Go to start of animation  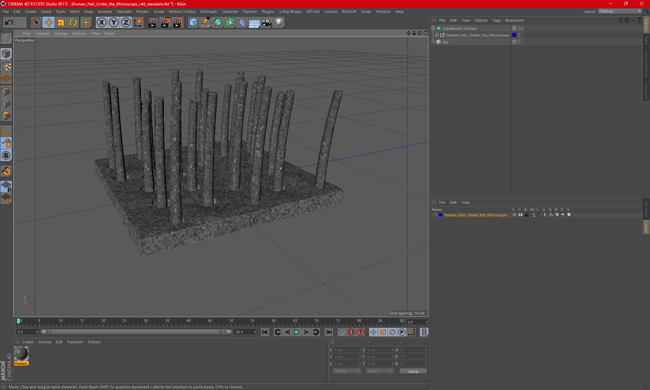click(265, 332)
